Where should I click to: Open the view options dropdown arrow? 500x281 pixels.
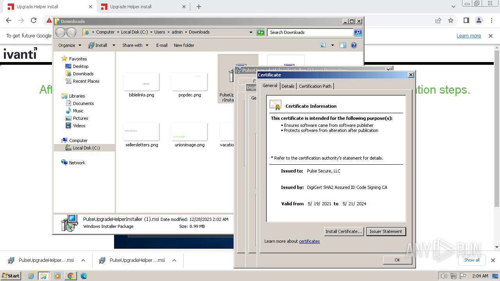point(332,45)
